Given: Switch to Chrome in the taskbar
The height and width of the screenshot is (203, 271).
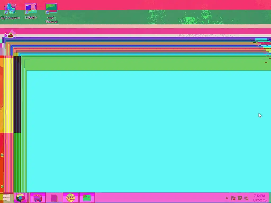Looking at the screenshot, I should [20, 198].
